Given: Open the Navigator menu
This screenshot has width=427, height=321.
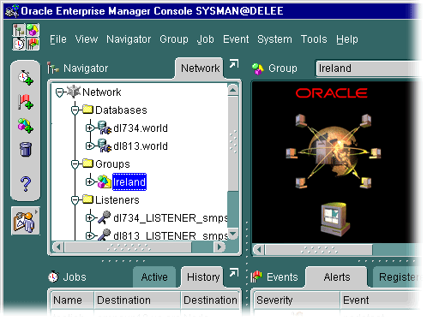Looking at the screenshot, I should (129, 39).
